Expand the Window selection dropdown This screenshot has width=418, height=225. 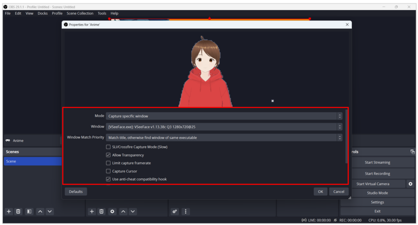(x=224, y=127)
